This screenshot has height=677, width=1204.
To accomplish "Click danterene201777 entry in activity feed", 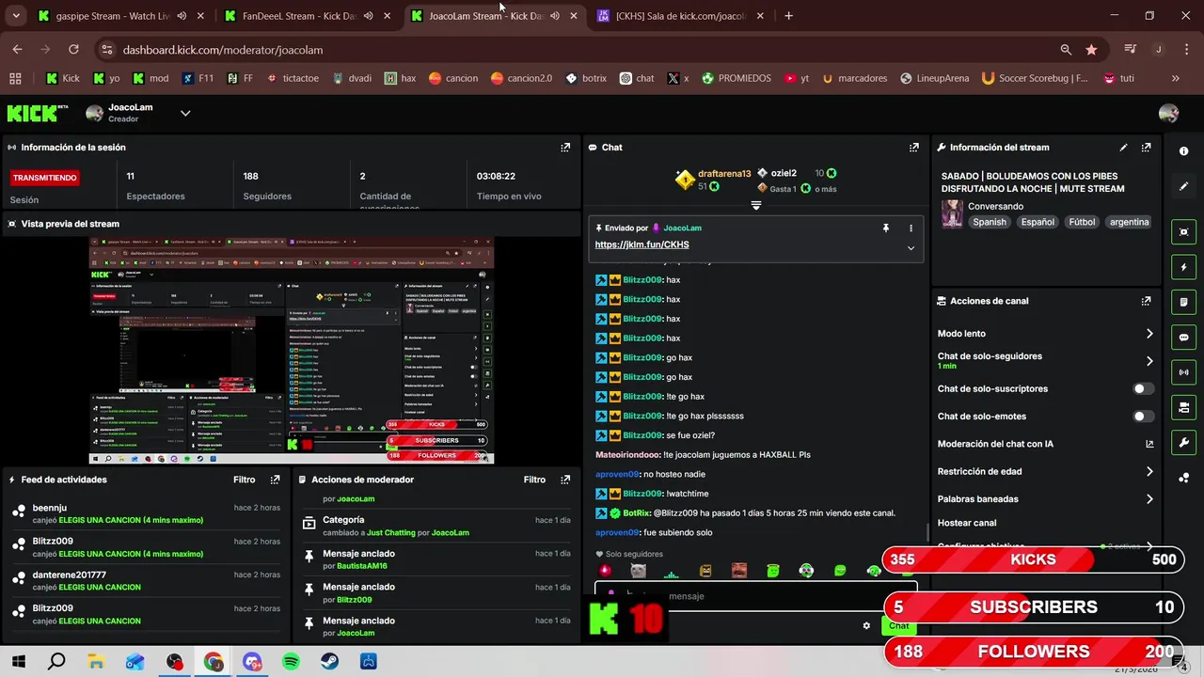I will click(146, 580).
